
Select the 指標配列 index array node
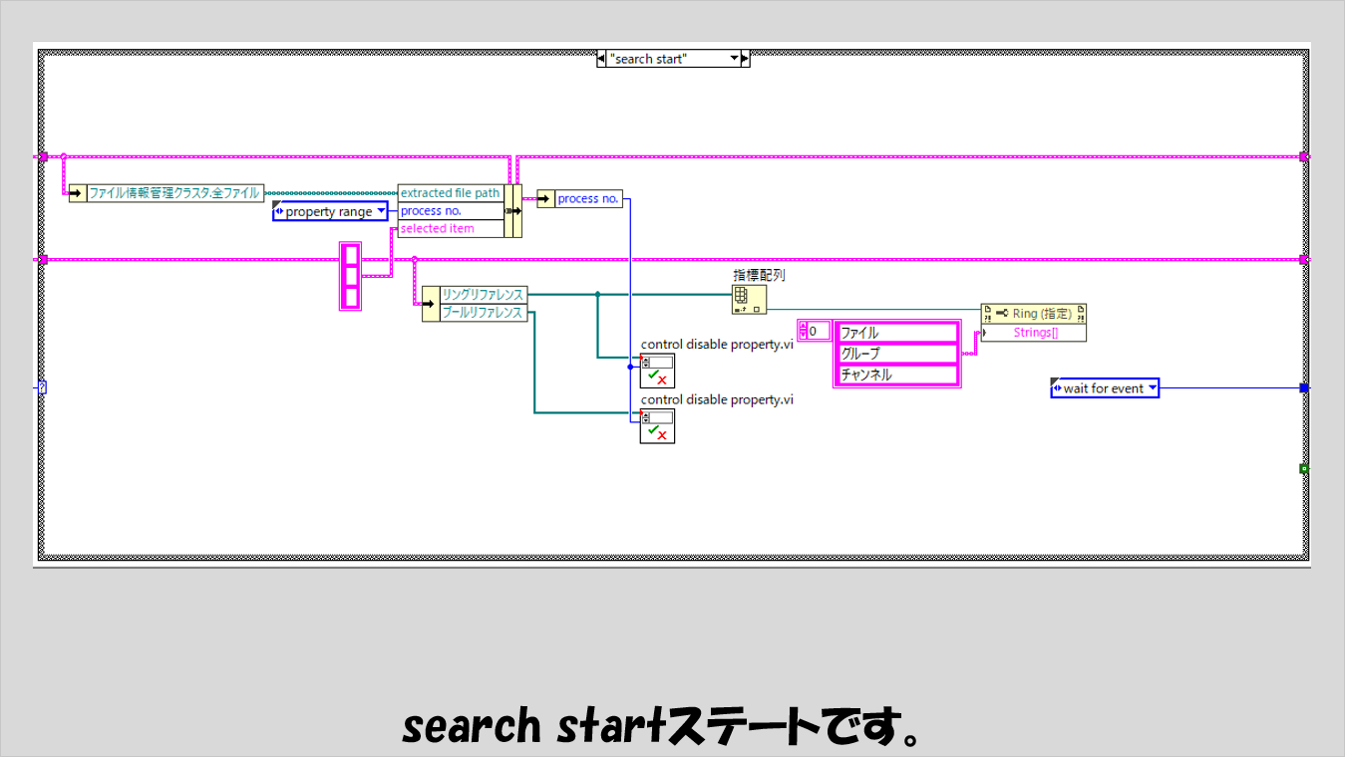click(748, 300)
